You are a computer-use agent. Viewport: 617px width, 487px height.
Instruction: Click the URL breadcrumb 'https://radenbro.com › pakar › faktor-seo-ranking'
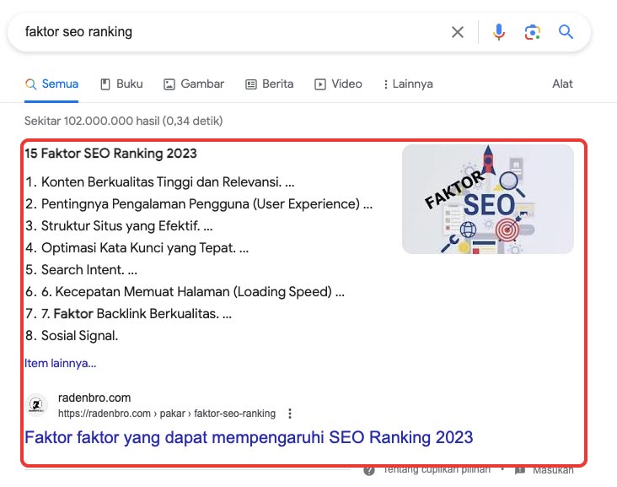click(x=167, y=414)
